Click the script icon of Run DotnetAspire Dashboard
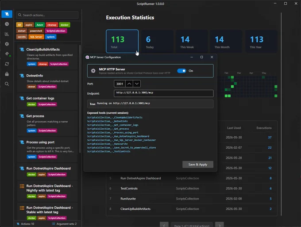301x227 pixels. pyautogui.click(x=22, y=168)
